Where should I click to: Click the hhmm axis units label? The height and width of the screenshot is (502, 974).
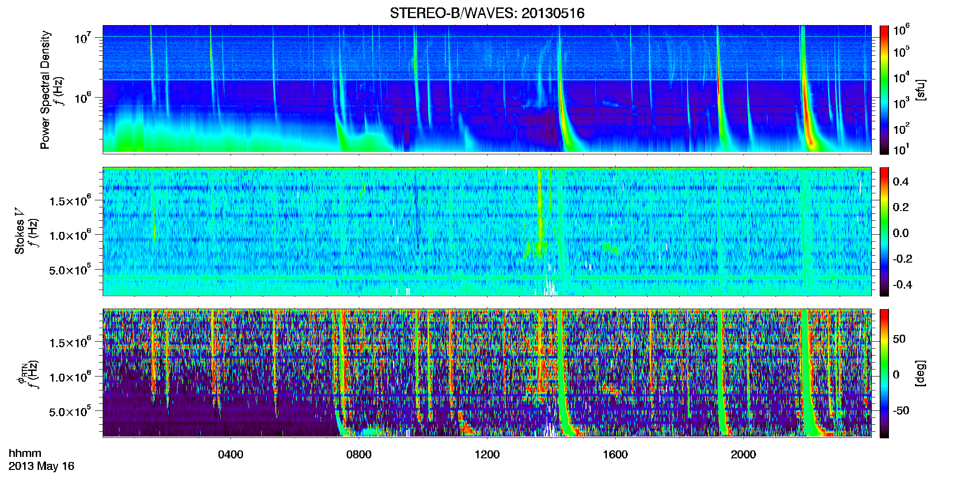[25, 453]
